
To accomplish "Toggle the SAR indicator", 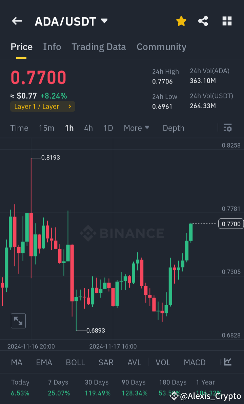I will [106, 362].
